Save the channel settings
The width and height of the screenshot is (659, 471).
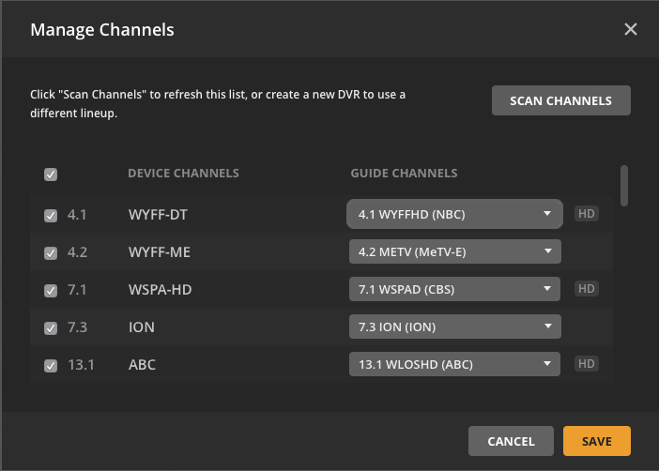[597, 441]
